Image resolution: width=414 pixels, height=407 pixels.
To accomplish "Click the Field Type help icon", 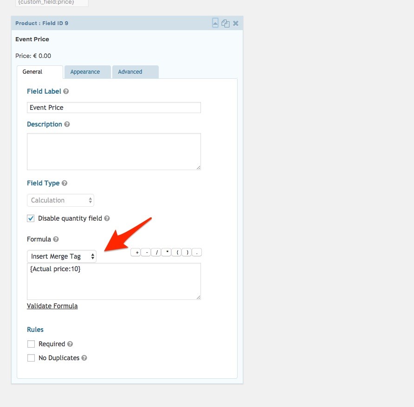I will click(x=65, y=184).
